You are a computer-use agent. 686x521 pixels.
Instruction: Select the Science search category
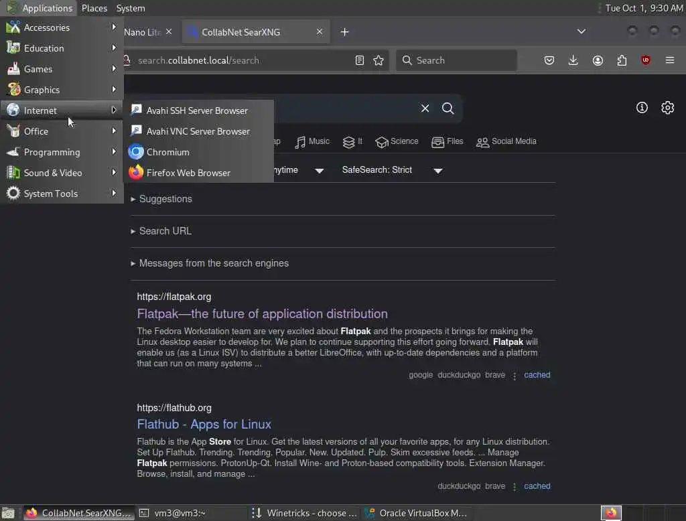(x=397, y=142)
